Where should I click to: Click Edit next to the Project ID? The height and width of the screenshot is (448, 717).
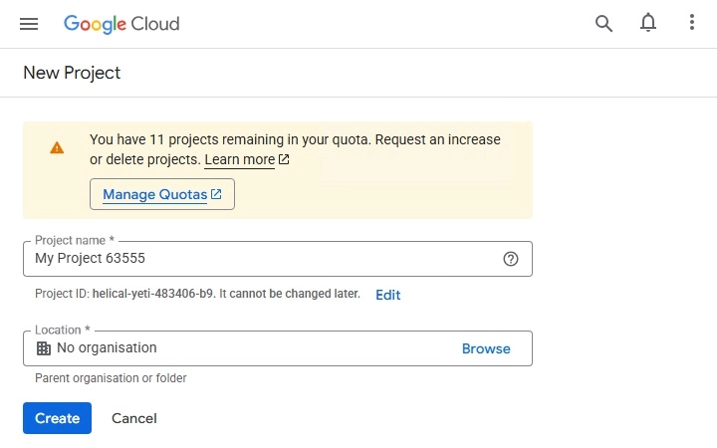387,295
